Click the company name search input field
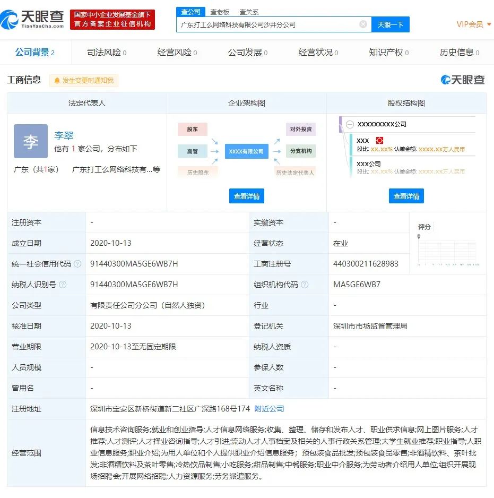 268,24
